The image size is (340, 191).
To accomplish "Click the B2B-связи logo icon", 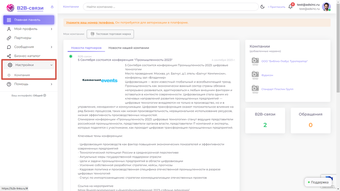I will coord(10,8).
